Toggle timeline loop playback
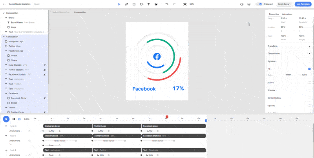 [19, 119]
